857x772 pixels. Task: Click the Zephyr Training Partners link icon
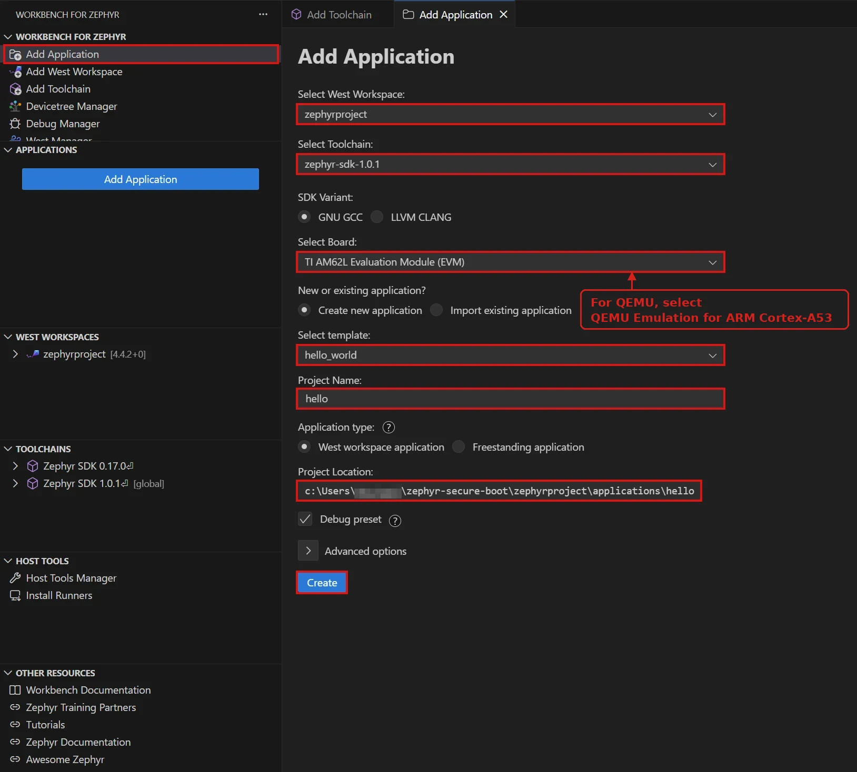[15, 708]
